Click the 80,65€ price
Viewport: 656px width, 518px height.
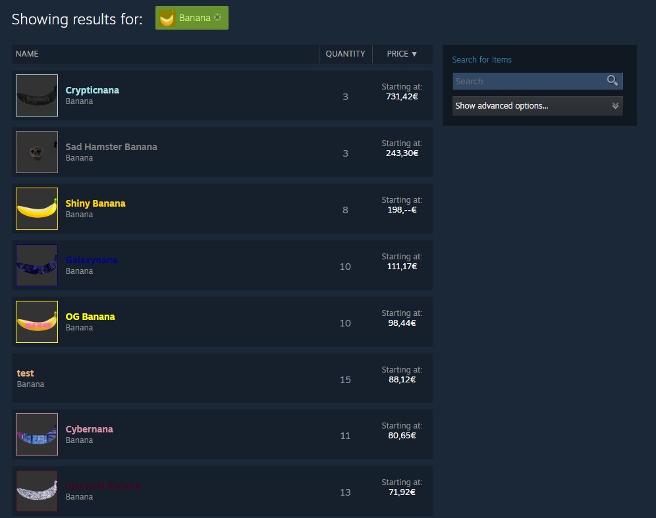coord(402,436)
